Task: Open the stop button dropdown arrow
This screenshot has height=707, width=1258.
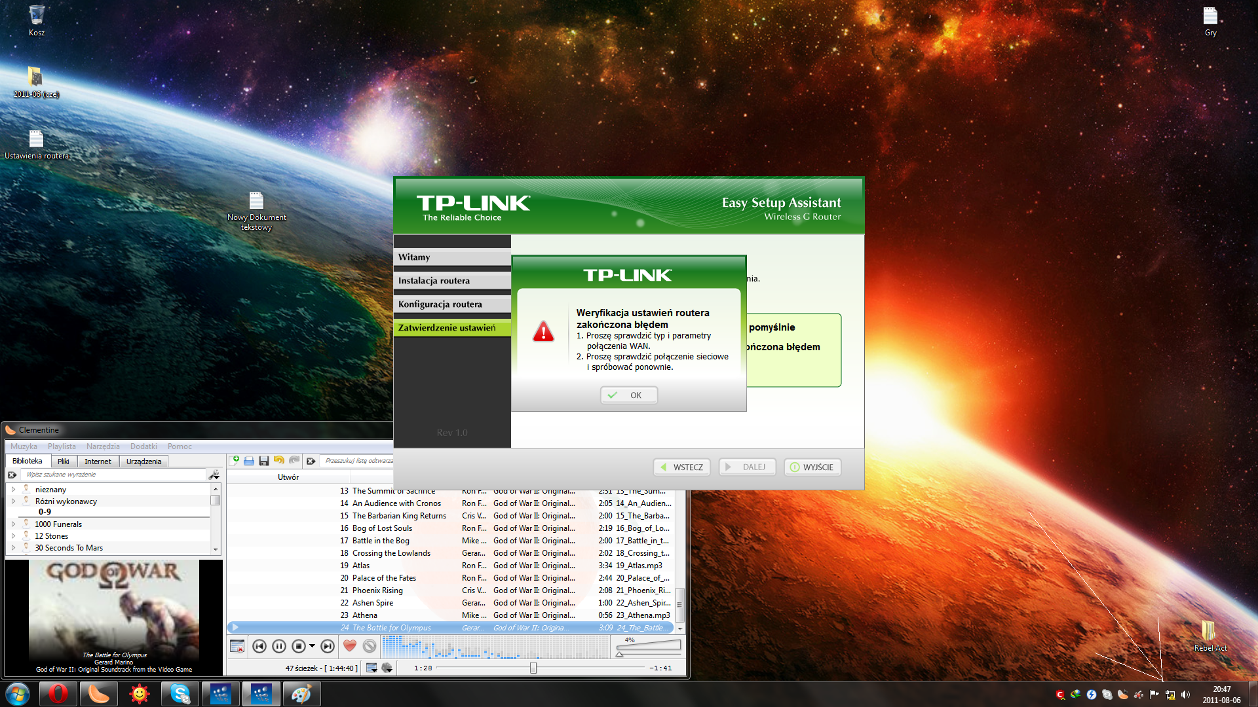Action: [312, 647]
